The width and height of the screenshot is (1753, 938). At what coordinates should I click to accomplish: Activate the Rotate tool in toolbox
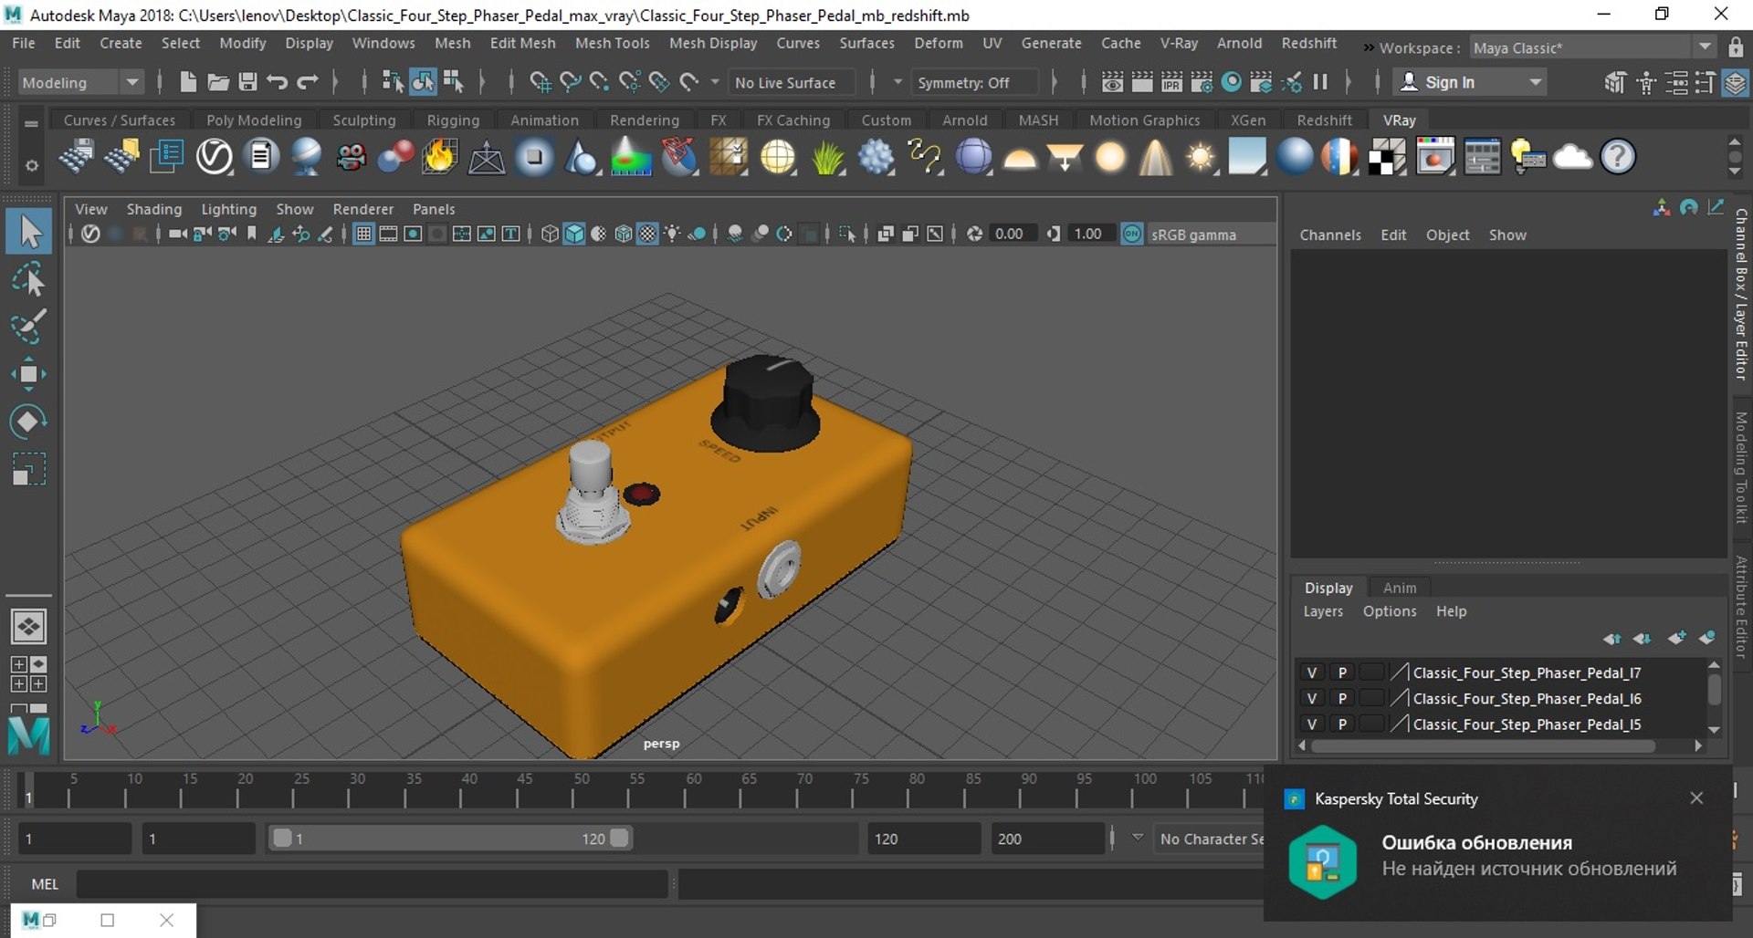[x=29, y=422]
